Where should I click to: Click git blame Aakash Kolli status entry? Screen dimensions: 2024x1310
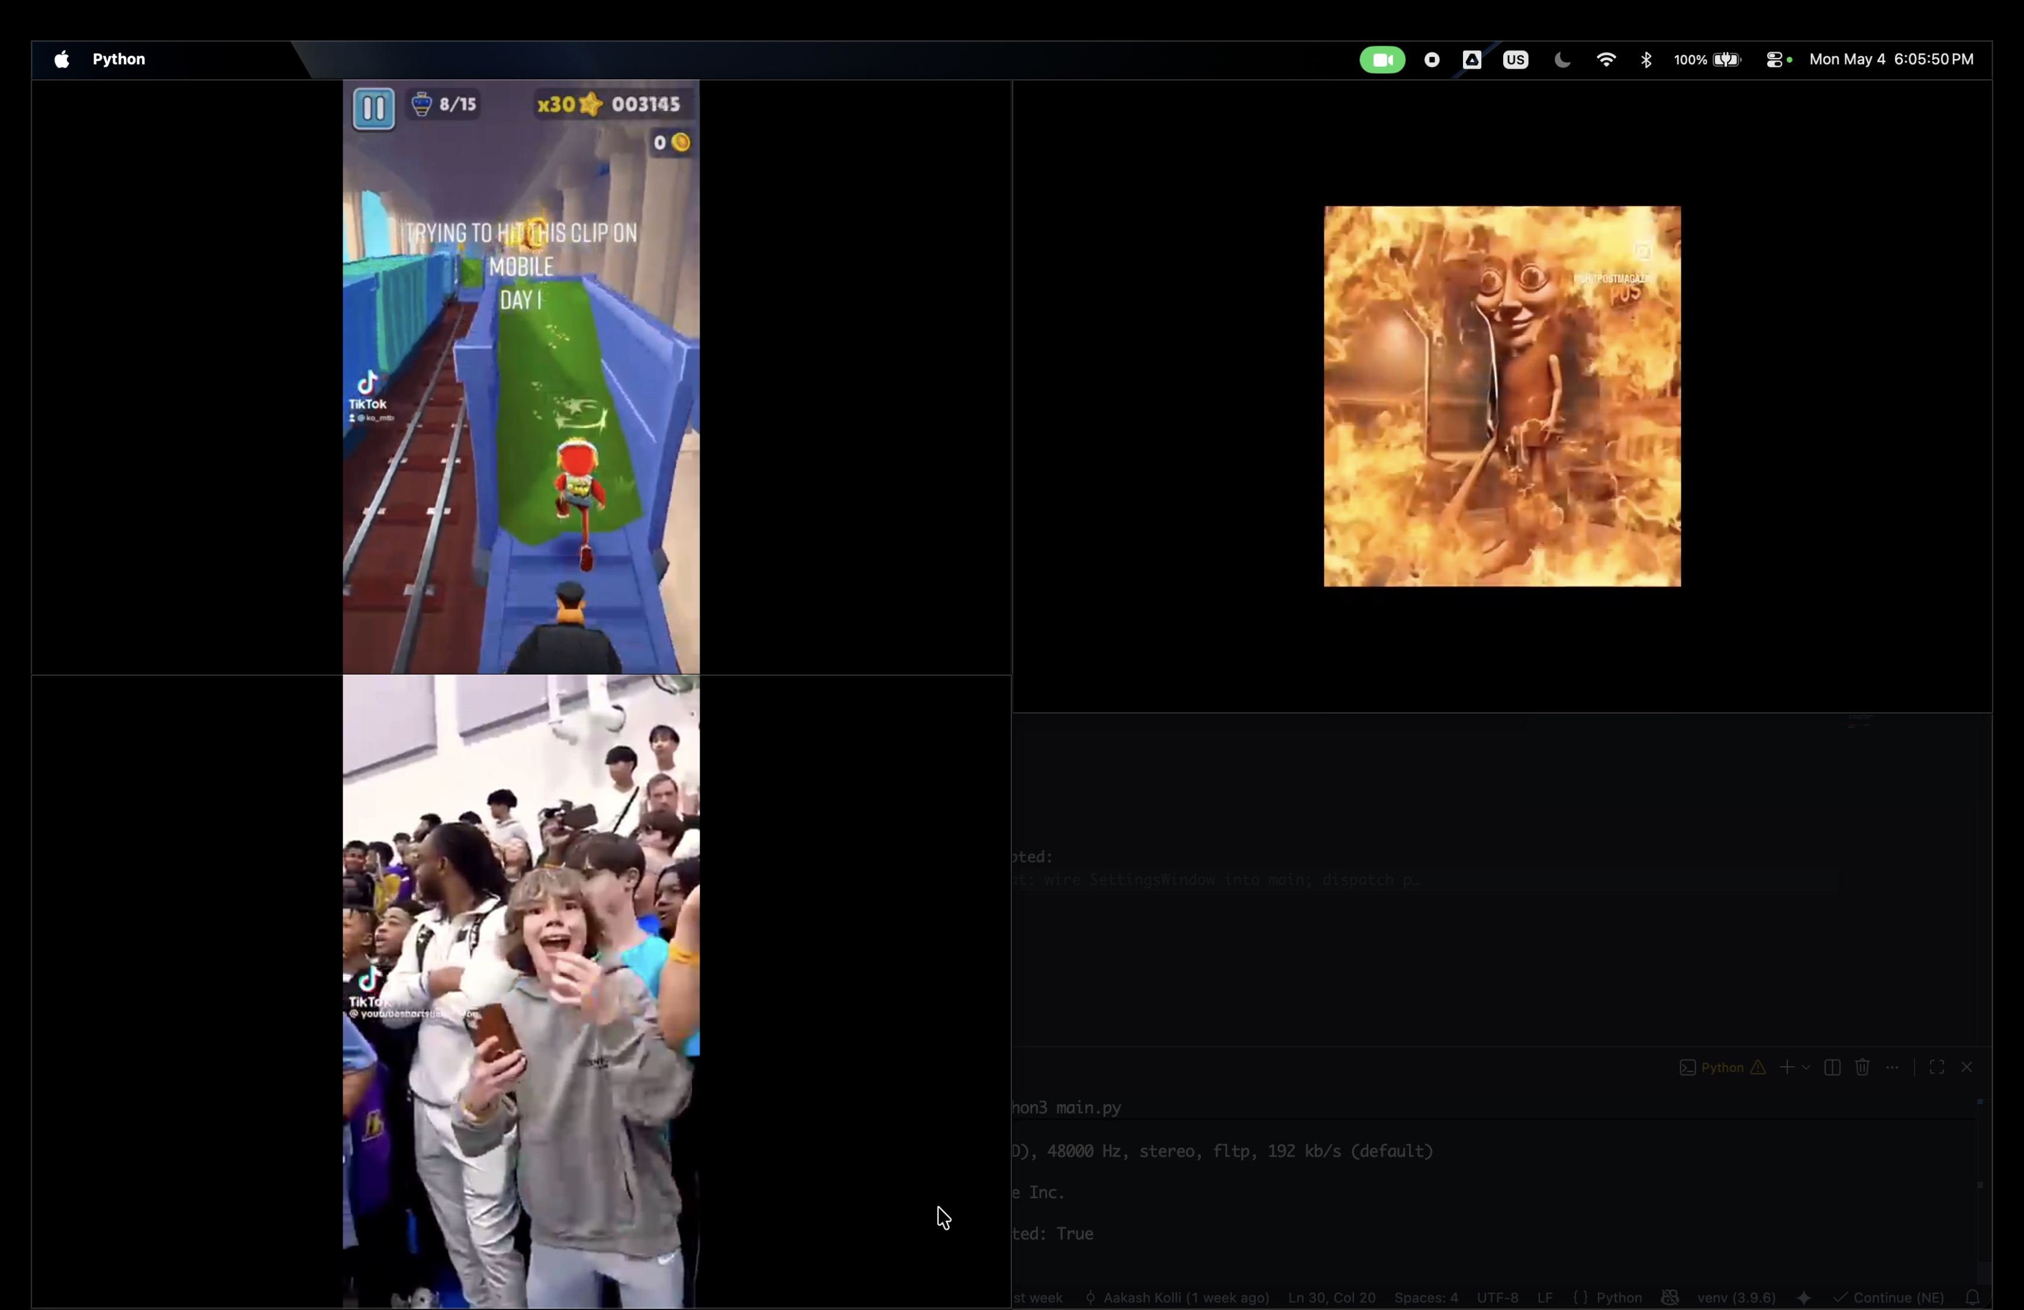tap(1177, 1297)
